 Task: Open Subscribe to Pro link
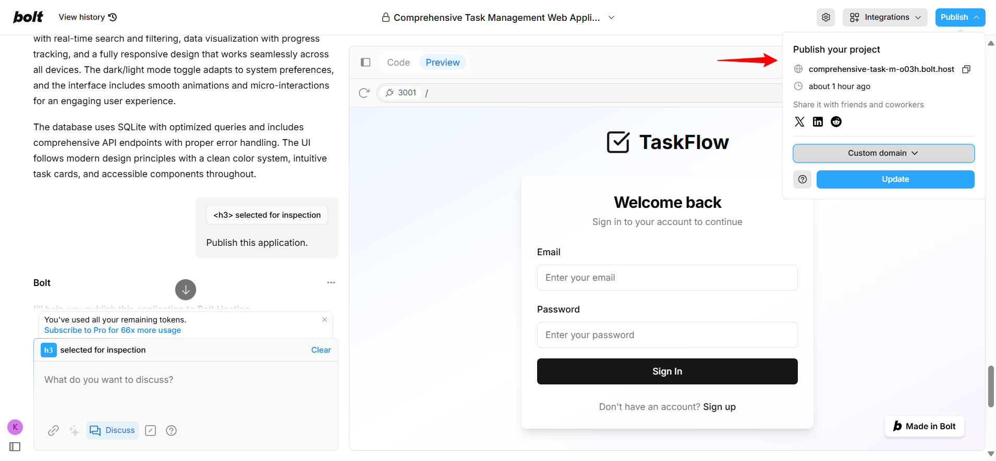tap(113, 330)
